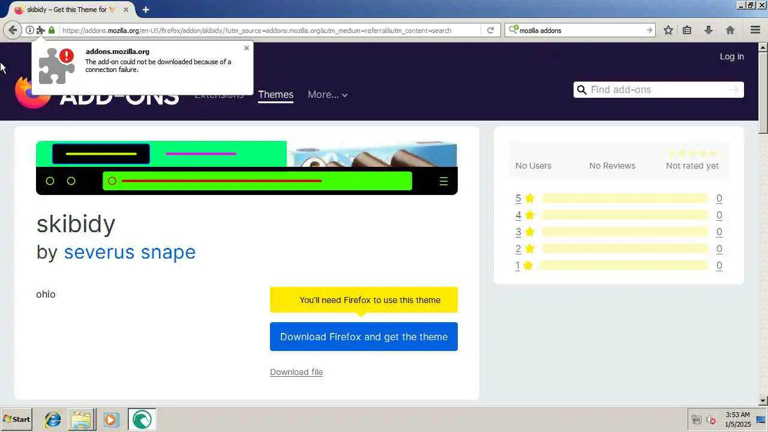Expand the More... menu
Viewport: 768px width, 432px height.
click(328, 94)
